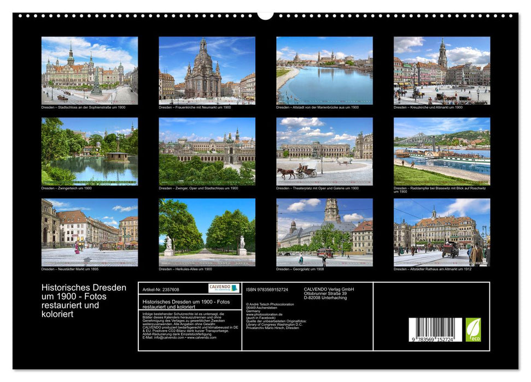Open the Kreuzkirche und Altmarkt photo
Screen dimensions: 531x382
(442, 70)
